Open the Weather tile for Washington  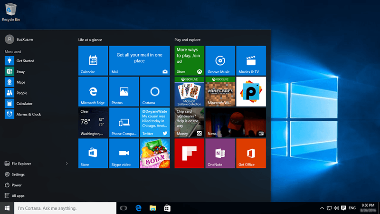pos(93,123)
